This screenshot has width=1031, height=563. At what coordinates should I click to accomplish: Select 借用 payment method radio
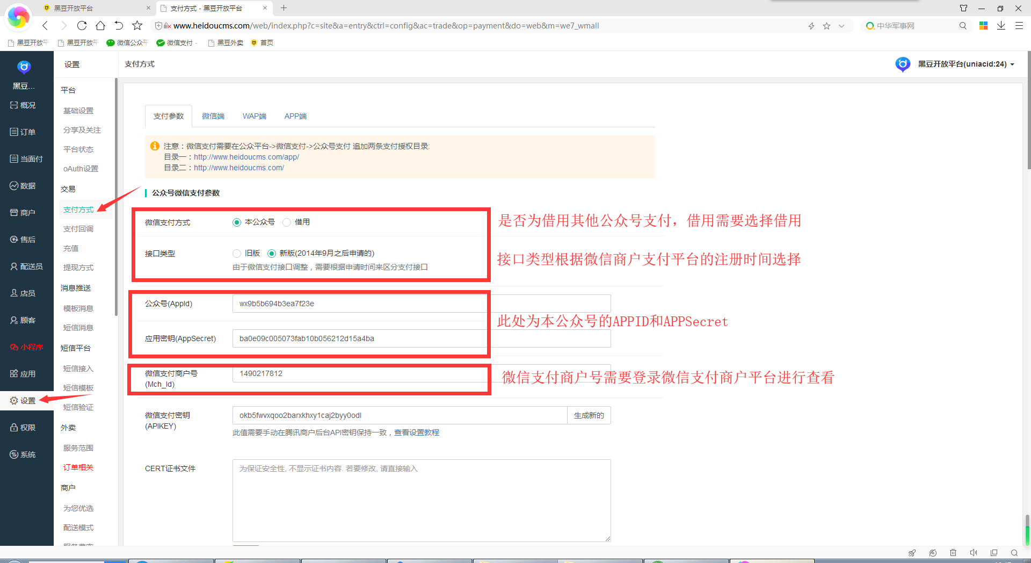click(x=287, y=222)
